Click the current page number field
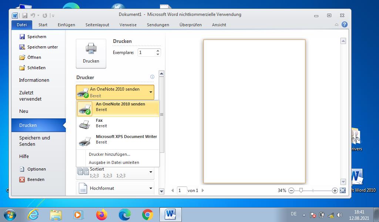379x222 pixels. click(x=182, y=190)
